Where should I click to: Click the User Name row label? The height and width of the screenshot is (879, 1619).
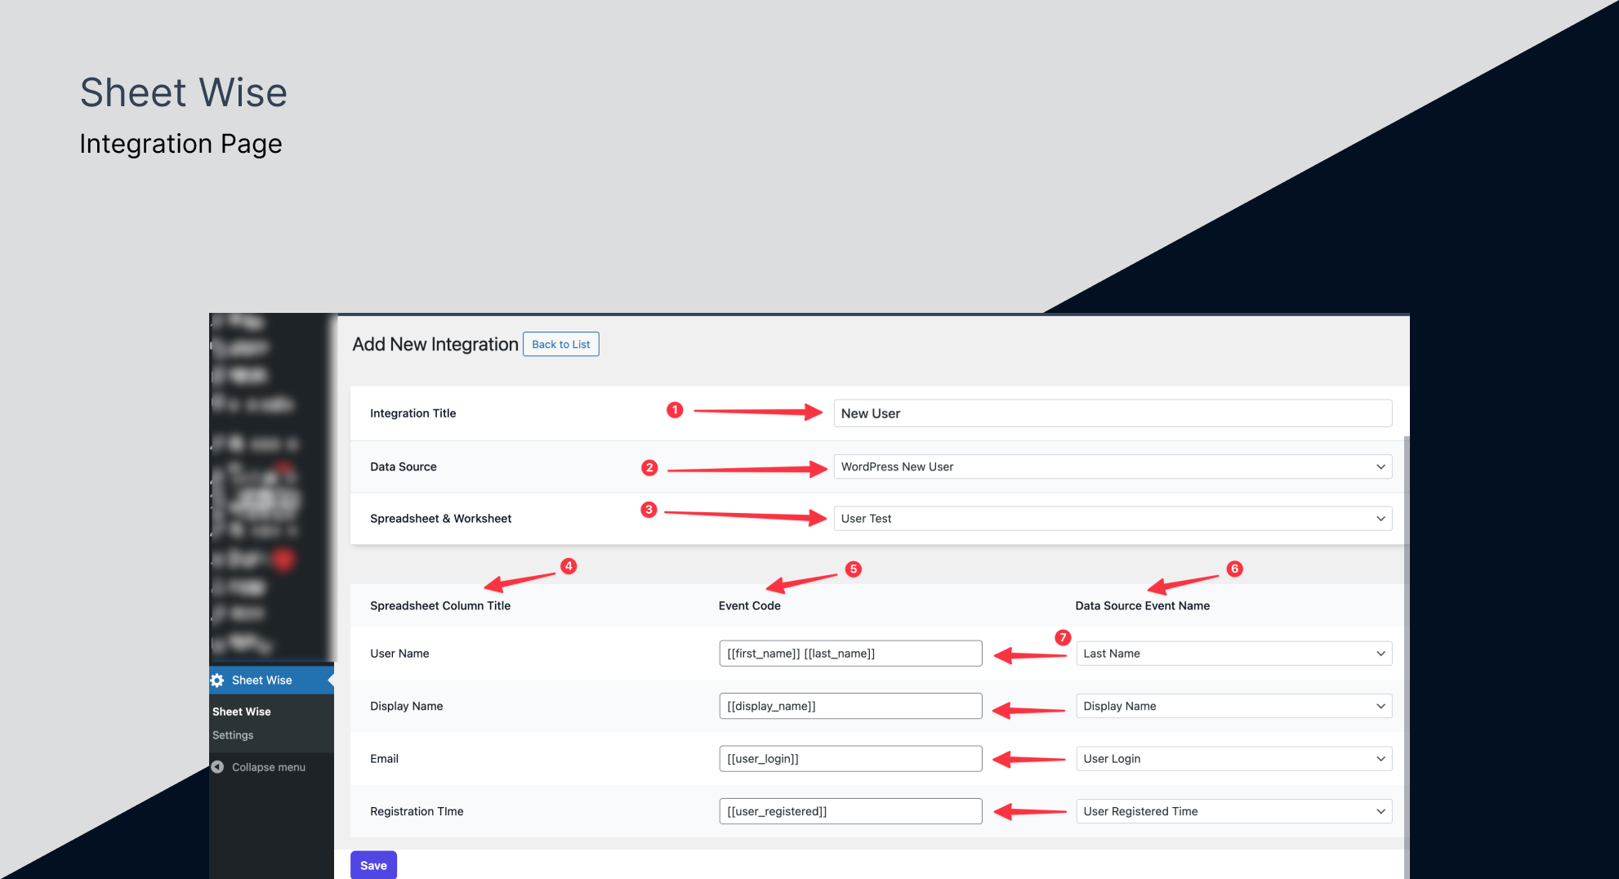point(399,654)
